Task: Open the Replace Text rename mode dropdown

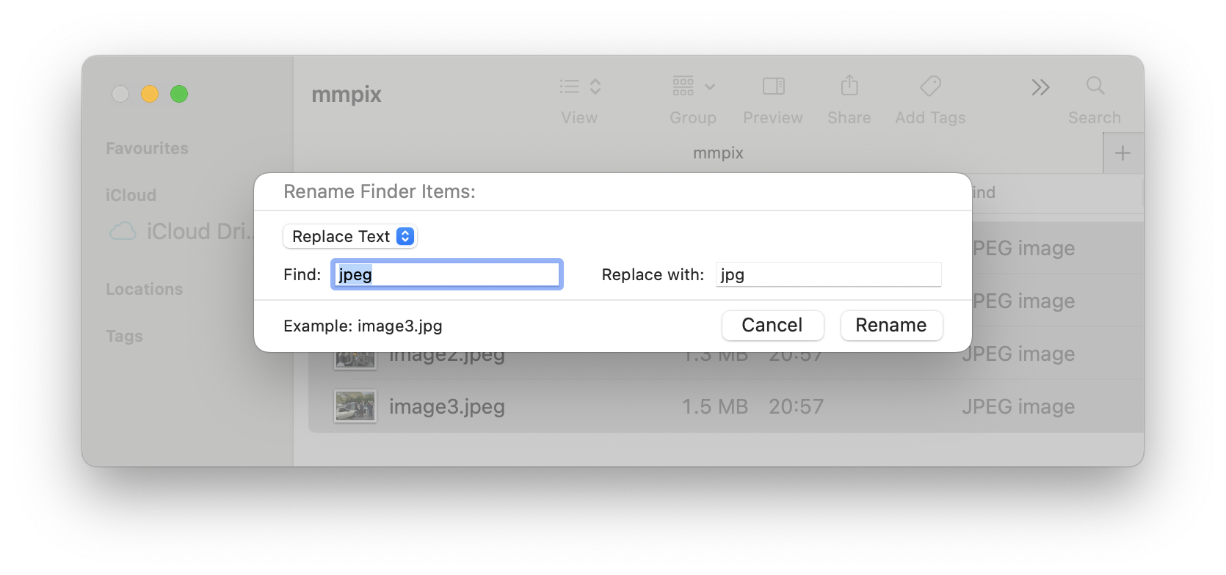Action: coord(350,236)
